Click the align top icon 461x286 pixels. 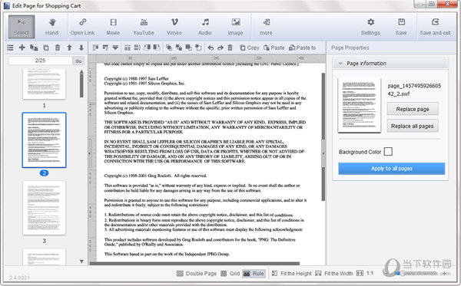click(105, 48)
